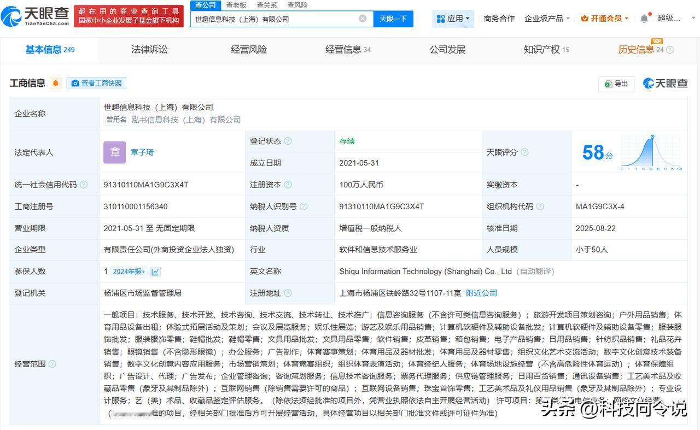The height and width of the screenshot is (430, 700).
Task: Click the former name 泓书信息科技（上海）有限公司
Action: [186, 120]
